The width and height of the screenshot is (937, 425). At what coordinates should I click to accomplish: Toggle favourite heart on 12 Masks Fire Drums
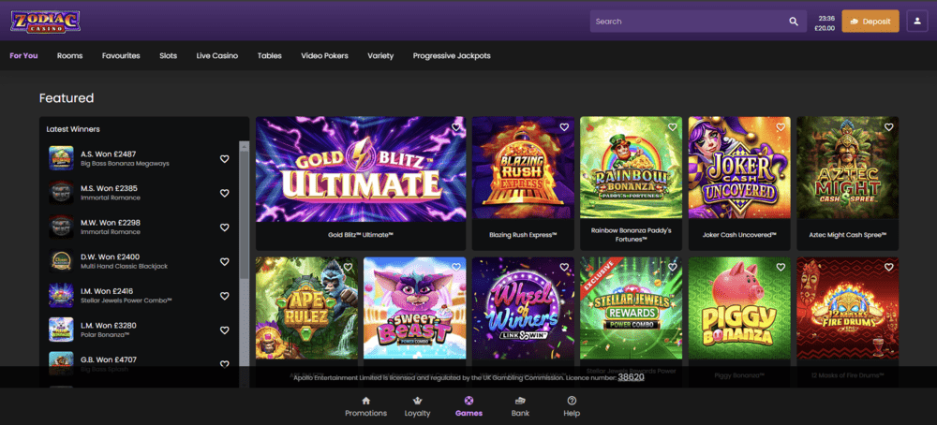[x=888, y=268]
